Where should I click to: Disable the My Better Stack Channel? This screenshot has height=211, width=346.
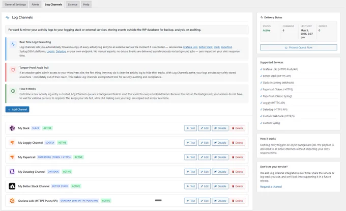click(220, 186)
